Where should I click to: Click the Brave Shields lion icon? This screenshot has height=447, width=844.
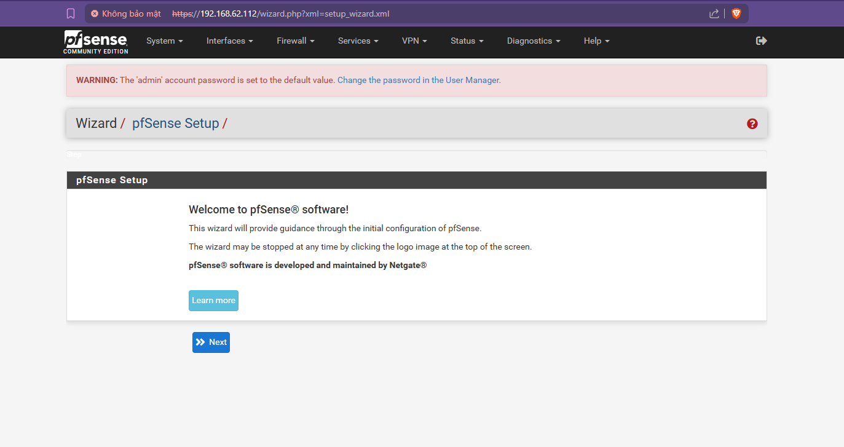[736, 14]
